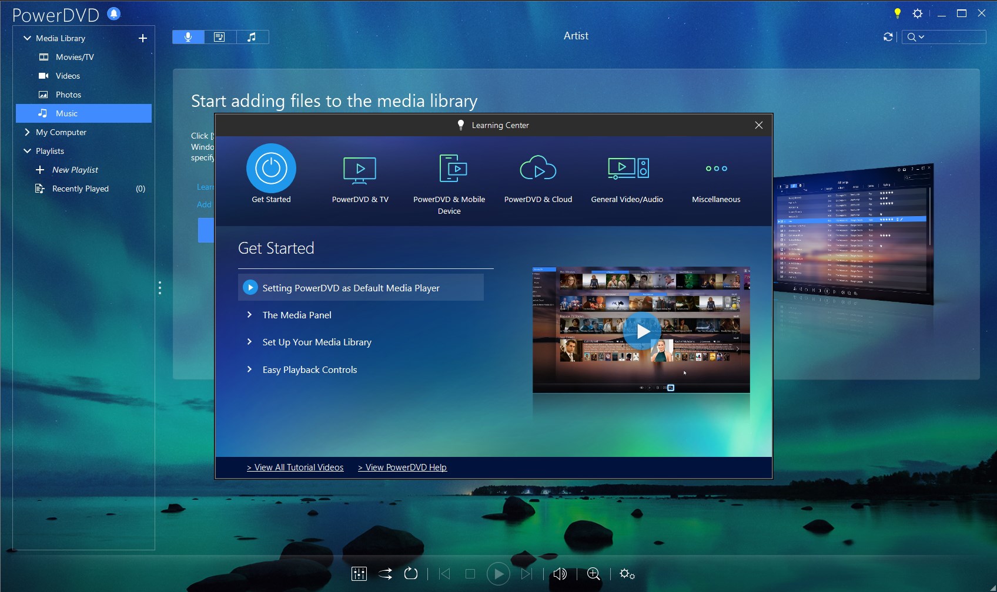
Task: Skip to next track
Action: click(527, 574)
